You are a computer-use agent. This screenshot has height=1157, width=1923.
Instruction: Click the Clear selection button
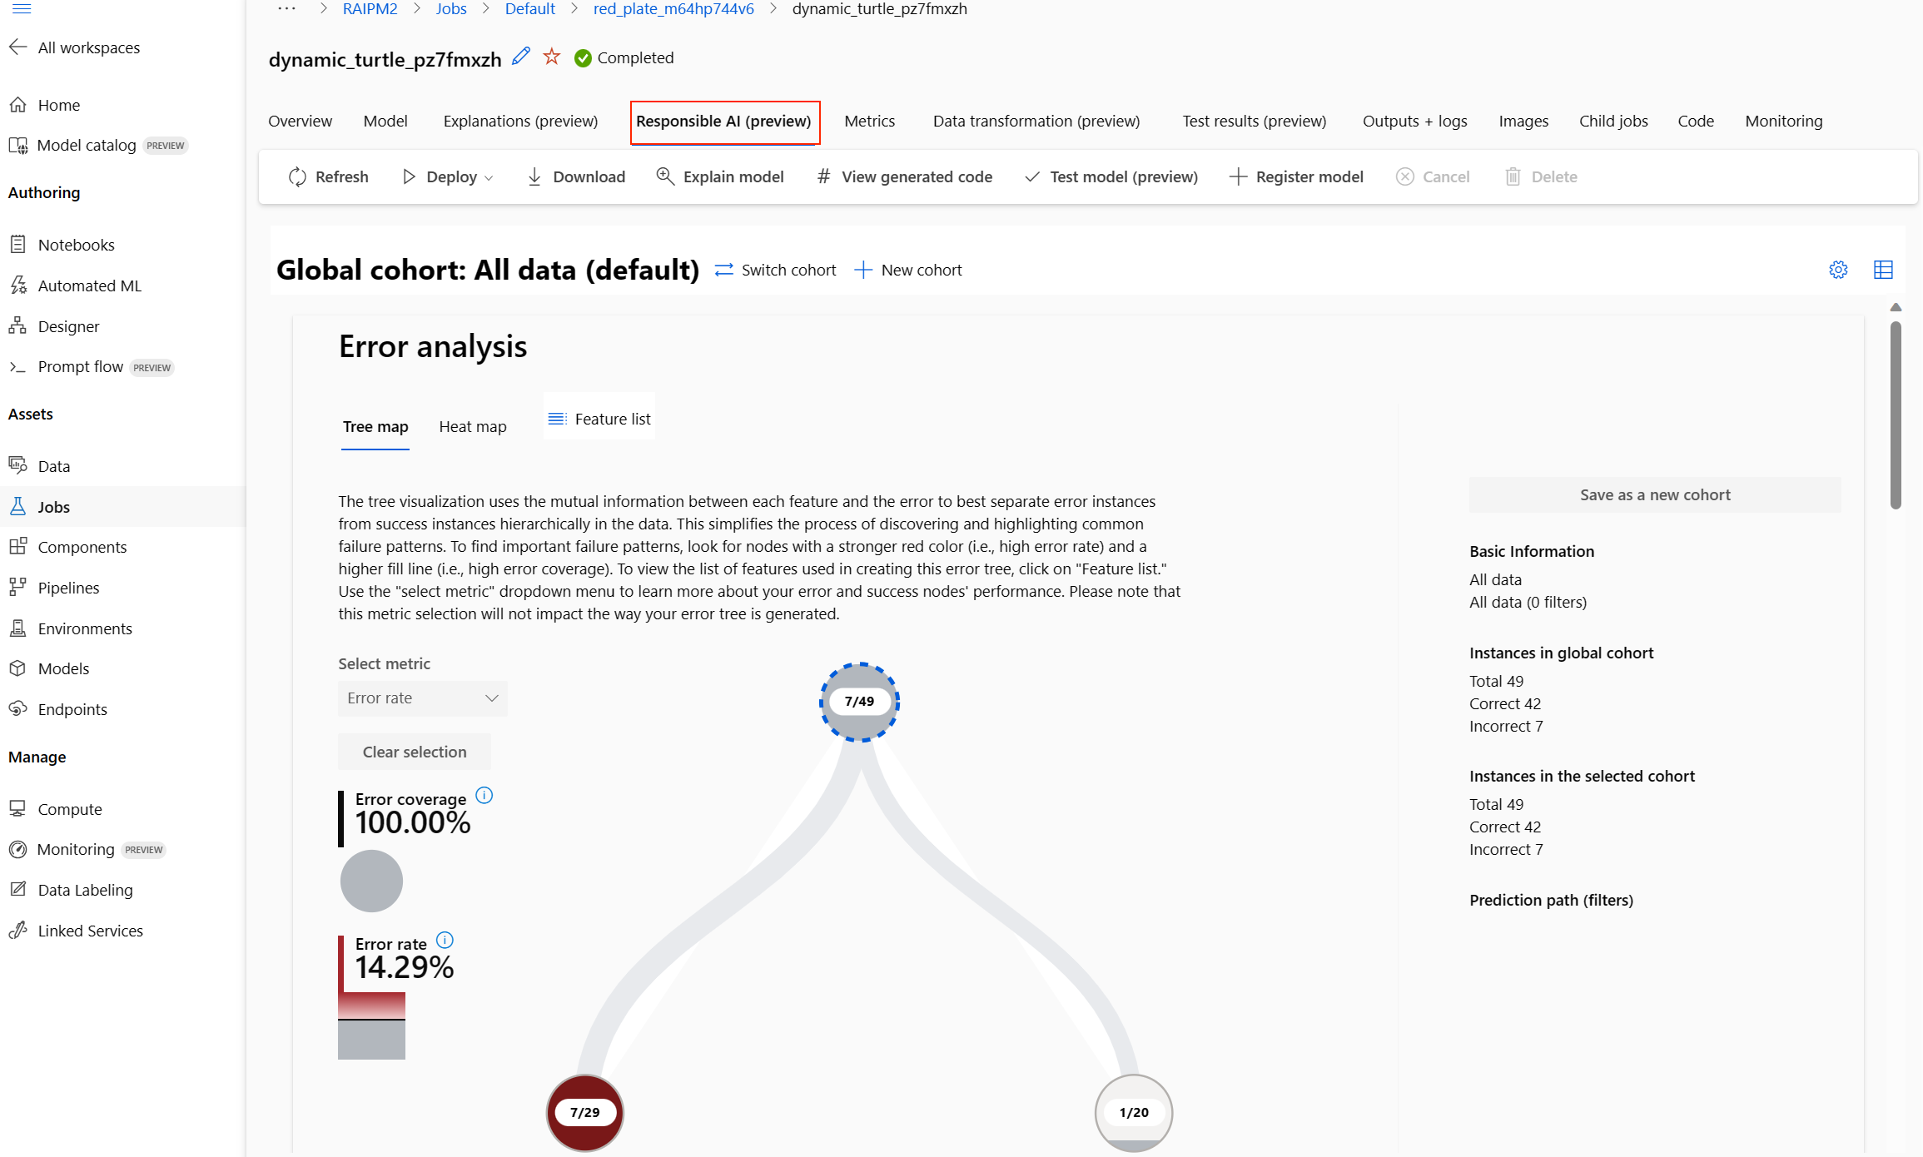pos(414,752)
